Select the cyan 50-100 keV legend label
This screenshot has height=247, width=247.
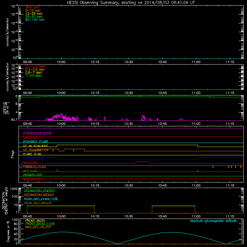tap(35, 20)
